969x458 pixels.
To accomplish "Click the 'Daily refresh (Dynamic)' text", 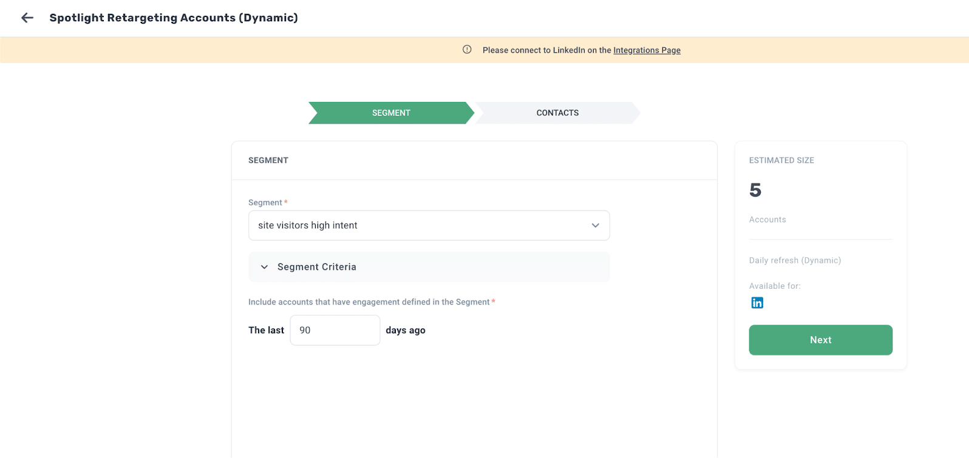I will [x=795, y=260].
